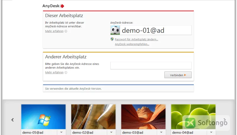
Task: Click the demo-05@ad label
Action: click(33, 132)
